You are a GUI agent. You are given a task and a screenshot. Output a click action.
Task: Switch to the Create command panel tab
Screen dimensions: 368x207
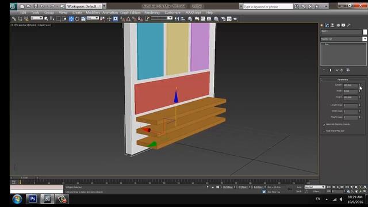pos(322,25)
